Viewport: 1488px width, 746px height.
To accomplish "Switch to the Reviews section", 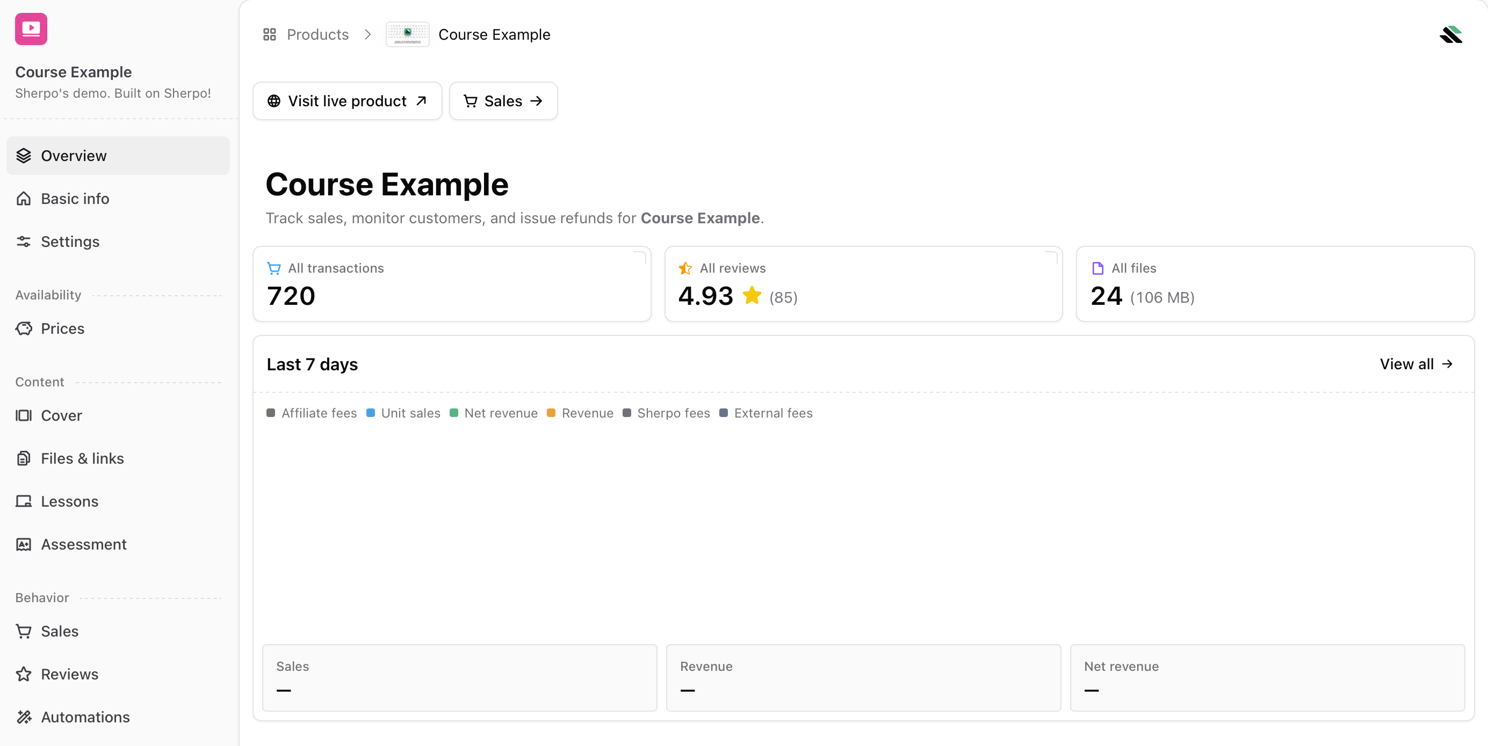I will pyautogui.click(x=69, y=674).
